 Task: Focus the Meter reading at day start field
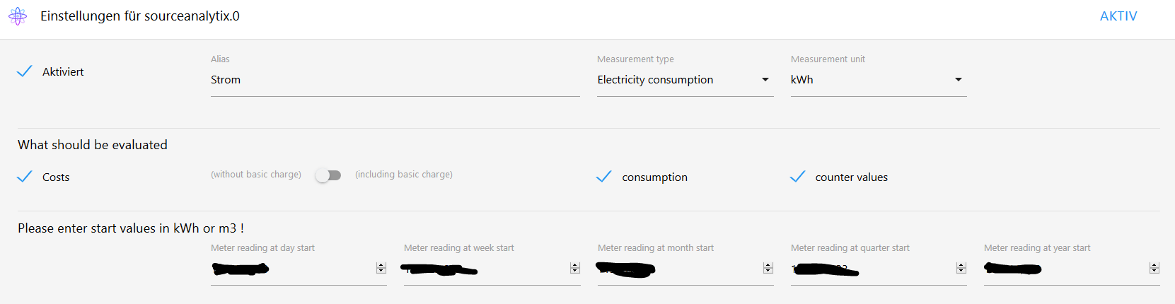coord(299,269)
